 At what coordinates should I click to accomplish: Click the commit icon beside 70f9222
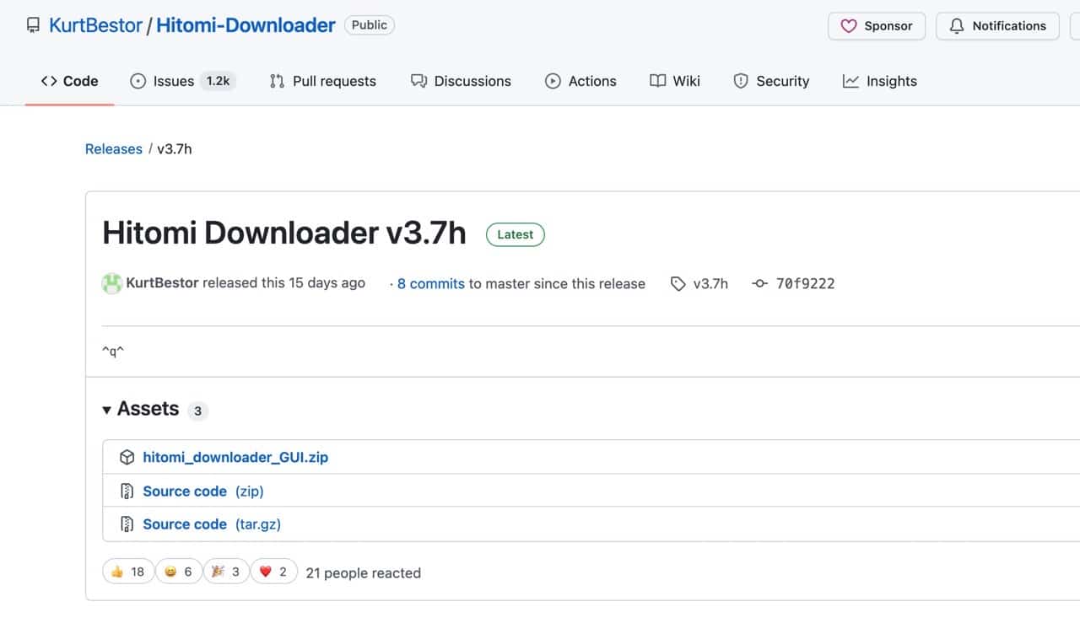pos(759,284)
